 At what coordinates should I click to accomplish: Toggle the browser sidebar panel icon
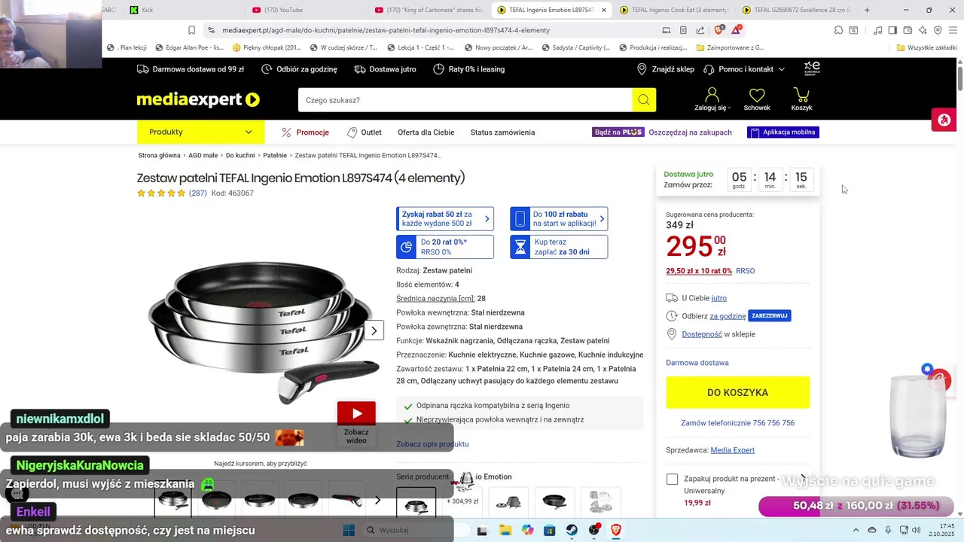892,30
